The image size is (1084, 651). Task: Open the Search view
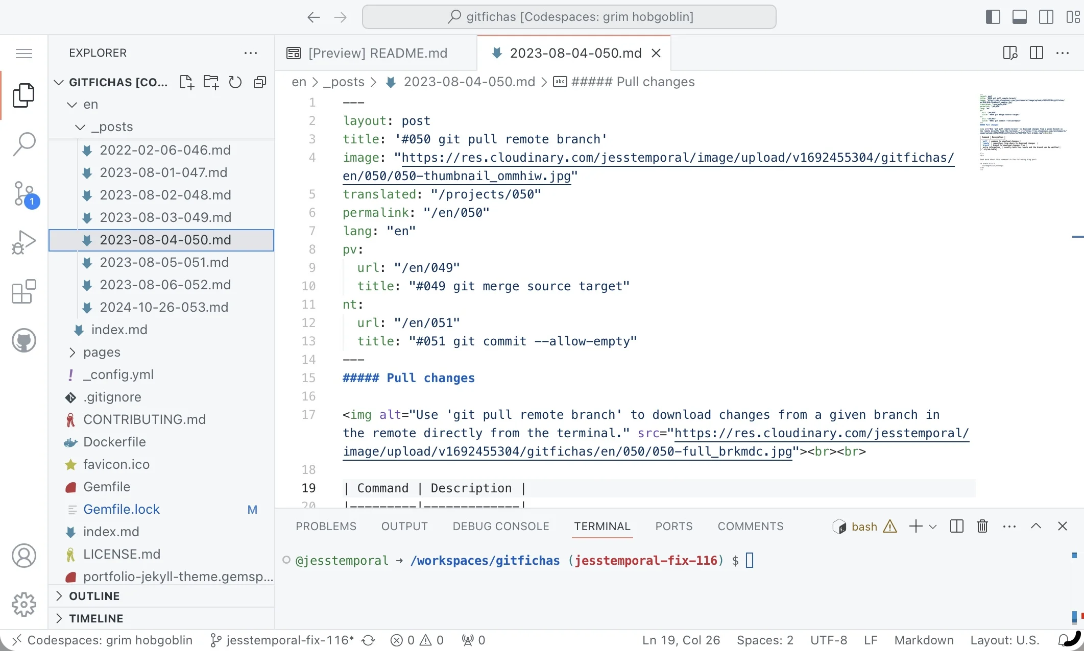point(23,144)
